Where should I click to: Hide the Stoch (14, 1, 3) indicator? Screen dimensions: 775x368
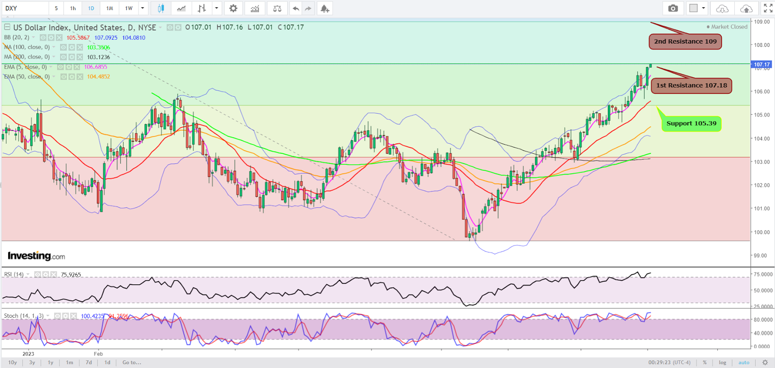[x=57, y=316]
